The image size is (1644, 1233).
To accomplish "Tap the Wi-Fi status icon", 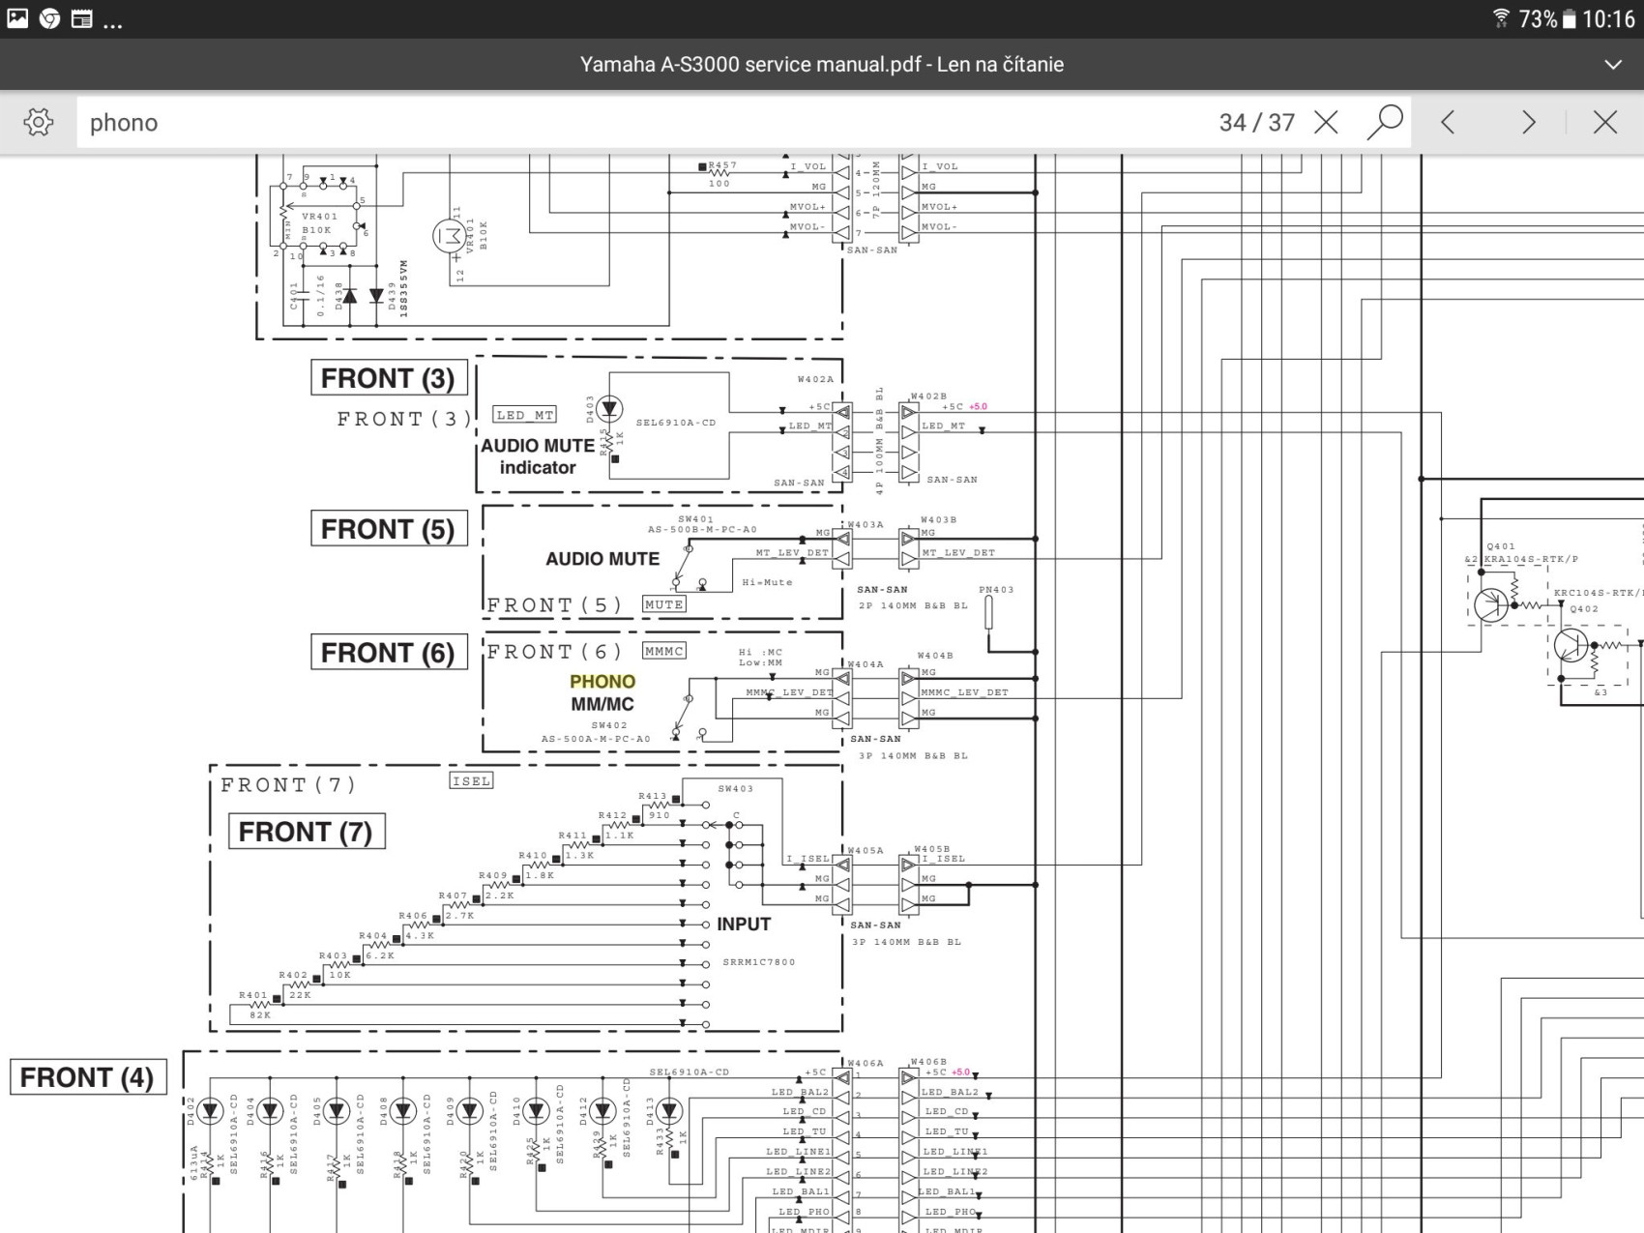I will click(x=1501, y=18).
